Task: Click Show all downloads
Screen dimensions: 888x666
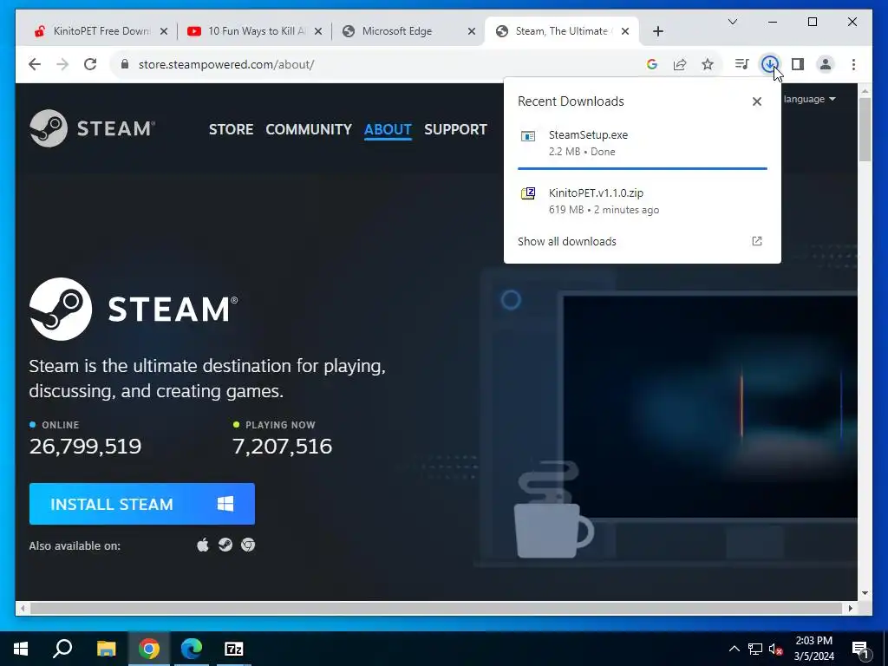Action: 567,241
